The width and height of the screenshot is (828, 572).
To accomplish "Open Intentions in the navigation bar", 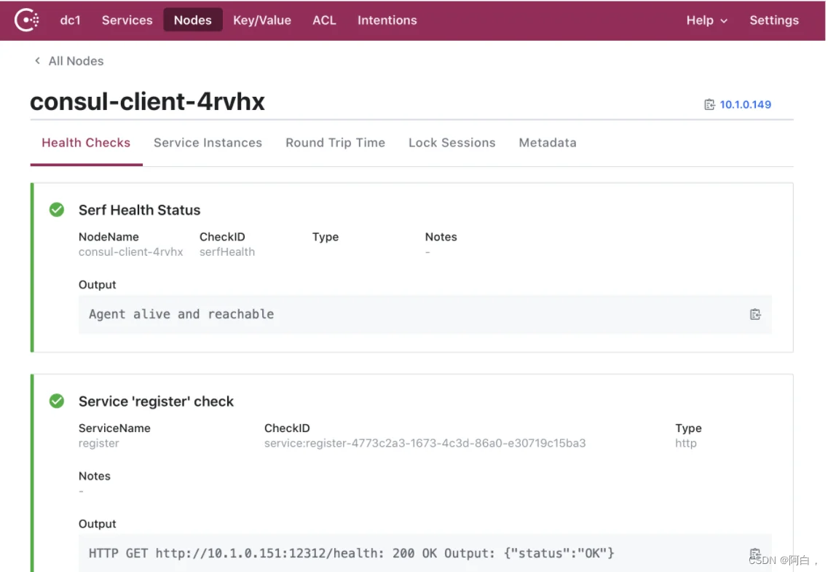I will tap(387, 20).
